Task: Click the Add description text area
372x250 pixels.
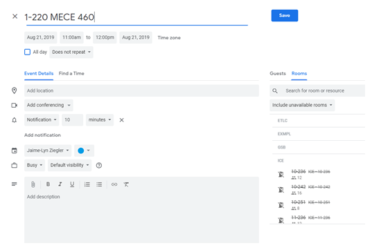Action: click(141, 218)
